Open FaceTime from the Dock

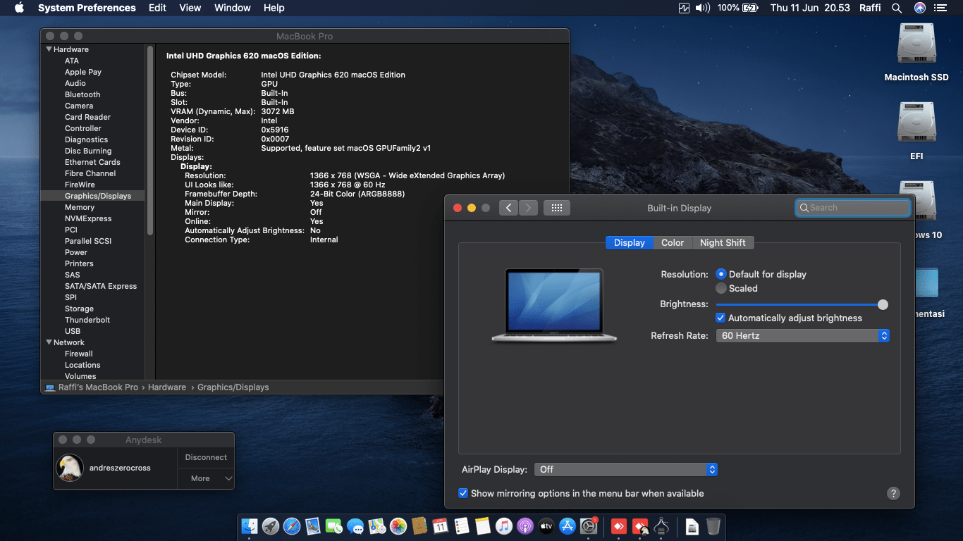click(334, 526)
